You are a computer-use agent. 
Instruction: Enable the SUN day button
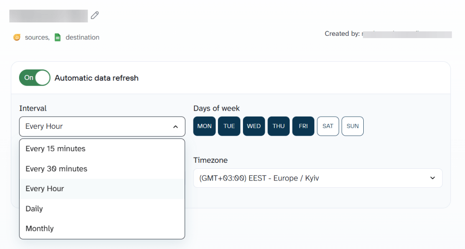(352, 126)
